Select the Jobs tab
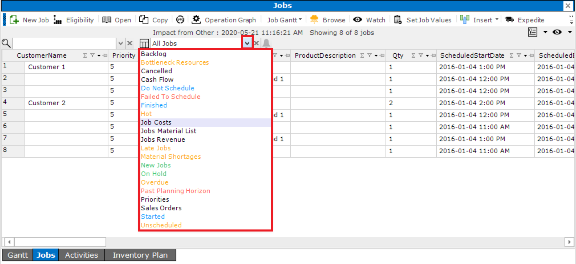This screenshot has height=264, width=576. tap(46, 255)
